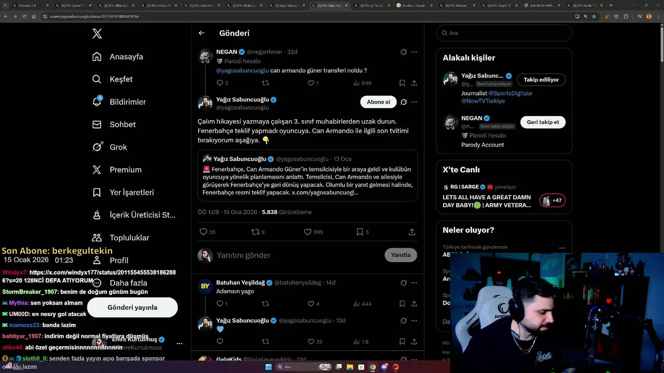Bookmark Batuhan Yeşildağ's reply
This screenshot has width=664, height=373.
click(402, 304)
